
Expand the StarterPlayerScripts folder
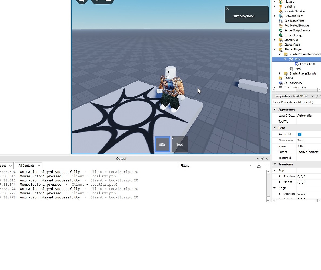tap(280, 73)
